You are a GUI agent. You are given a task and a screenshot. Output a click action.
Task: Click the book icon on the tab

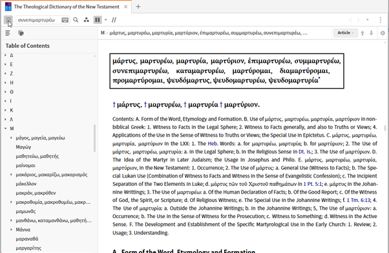[8, 6]
